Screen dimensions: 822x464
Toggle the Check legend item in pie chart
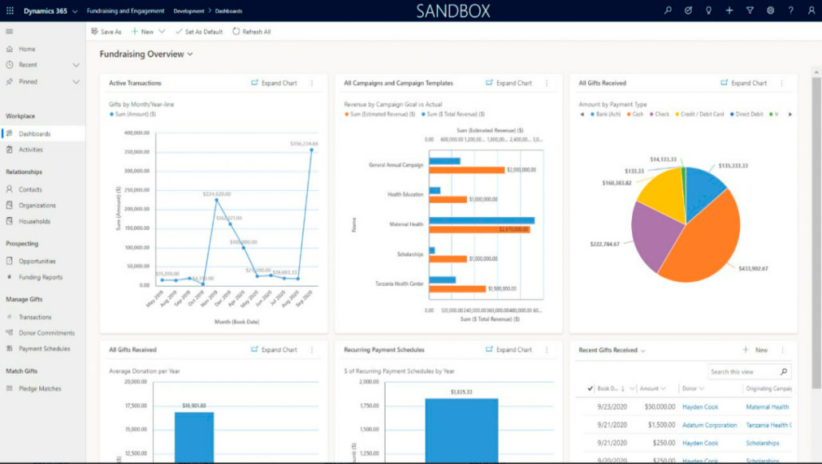click(659, 114)
